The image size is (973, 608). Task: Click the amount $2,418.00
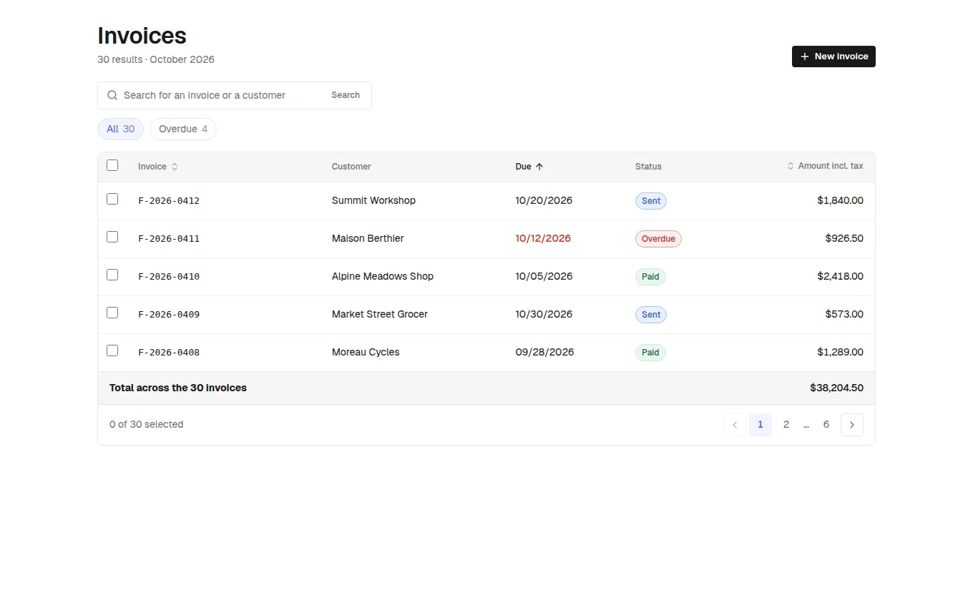coord(840,277)
